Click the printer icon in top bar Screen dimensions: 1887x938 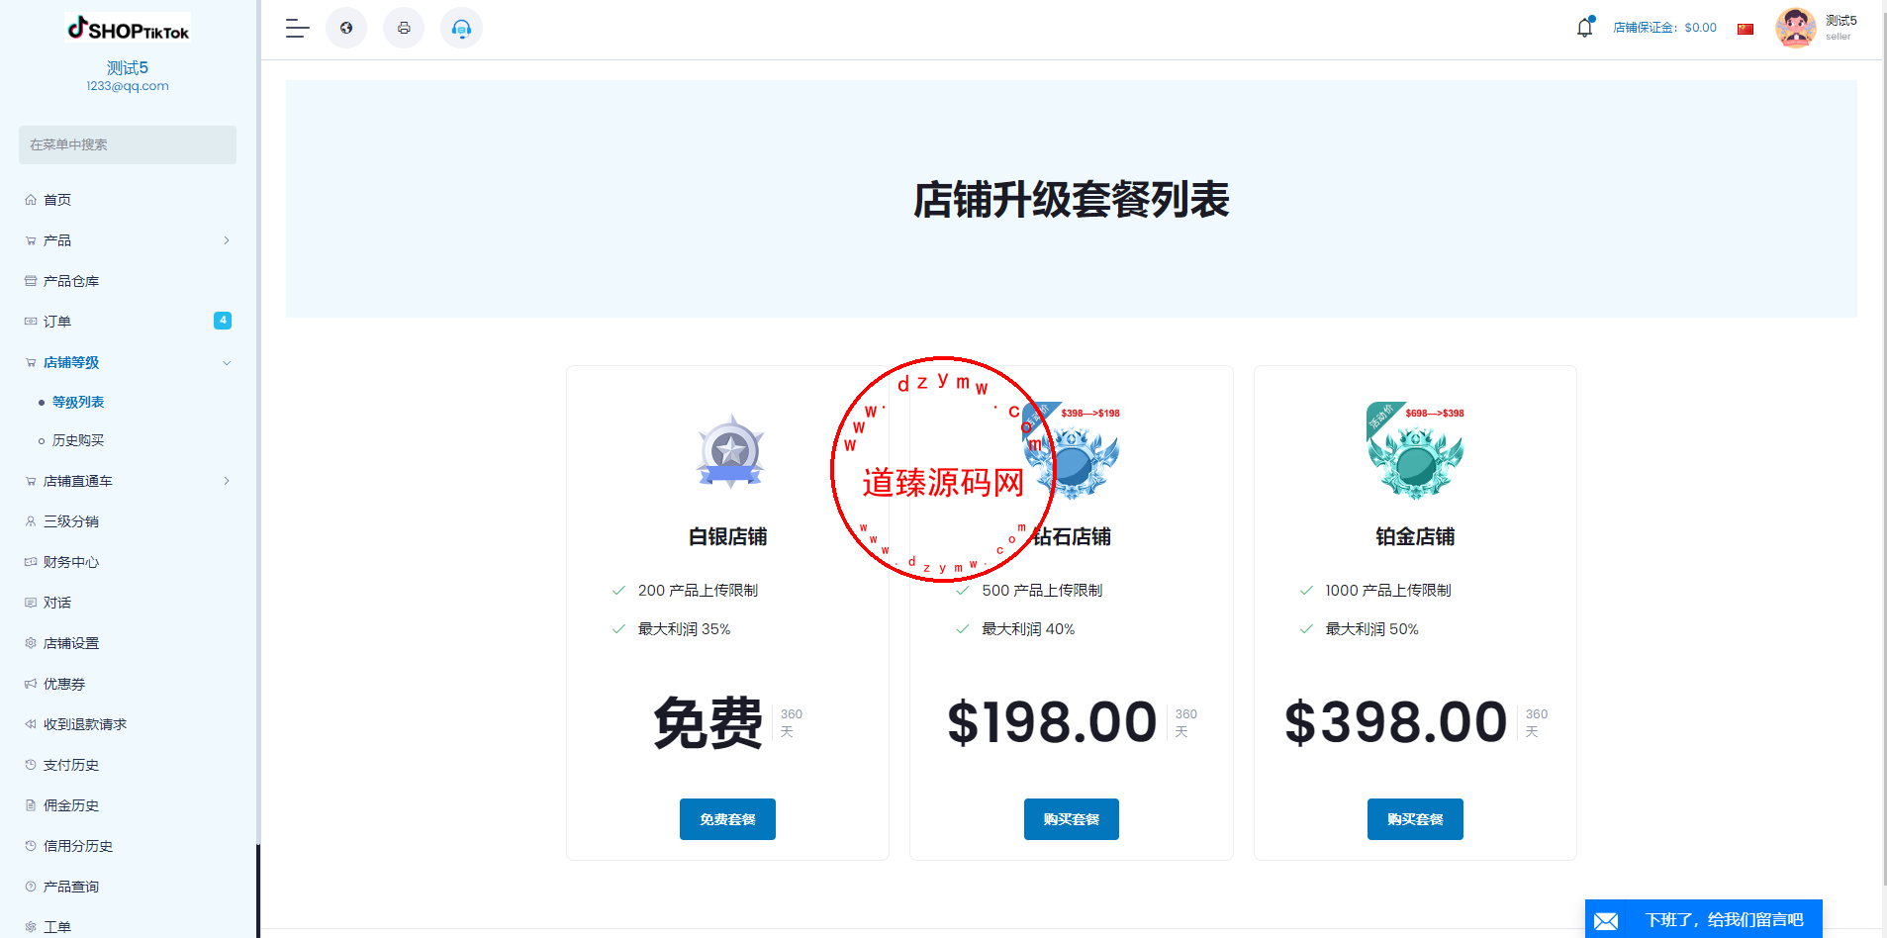pyautogui.click(x=404, y=28)
